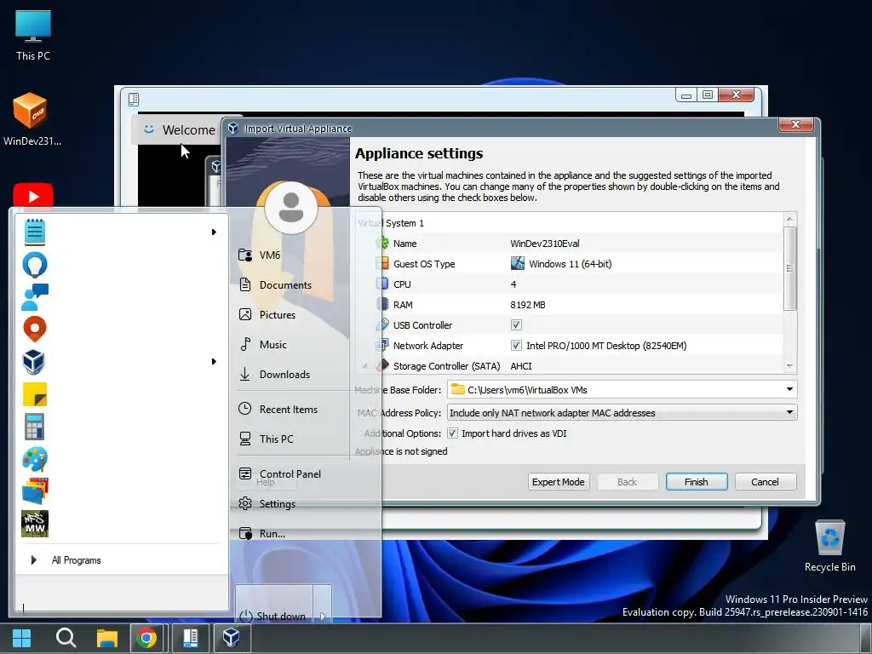Click the Expert Mode button

pyautogui.click(x=559, y=482)
